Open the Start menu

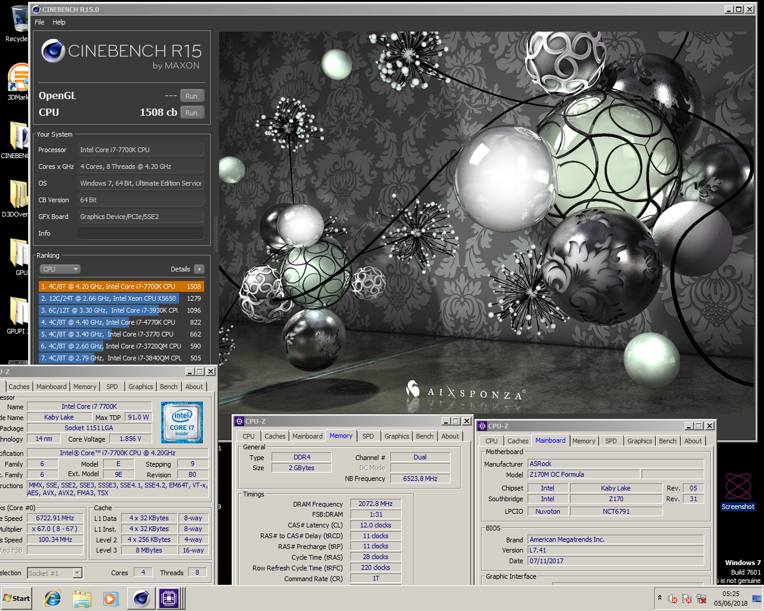[16, 598]
